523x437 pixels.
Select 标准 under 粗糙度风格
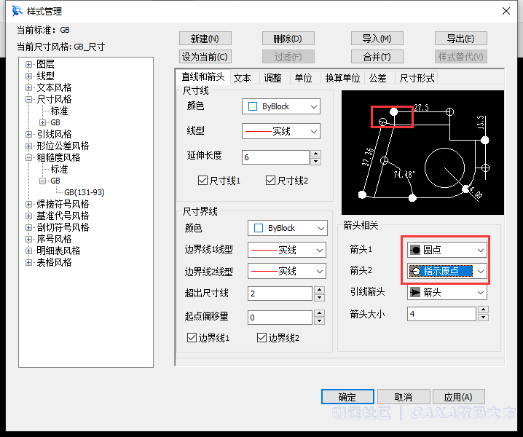[60, 169]
